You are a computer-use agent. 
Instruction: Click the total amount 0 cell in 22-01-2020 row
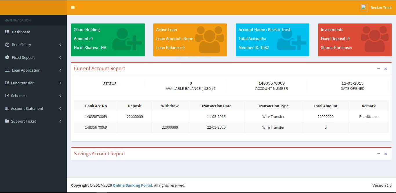point(326,127)
